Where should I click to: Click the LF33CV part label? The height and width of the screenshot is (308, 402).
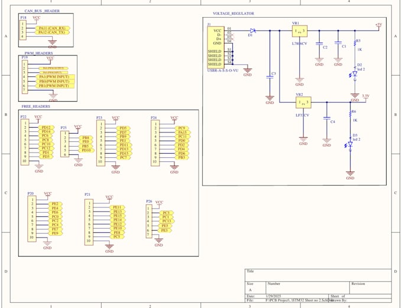pos(302,115)
